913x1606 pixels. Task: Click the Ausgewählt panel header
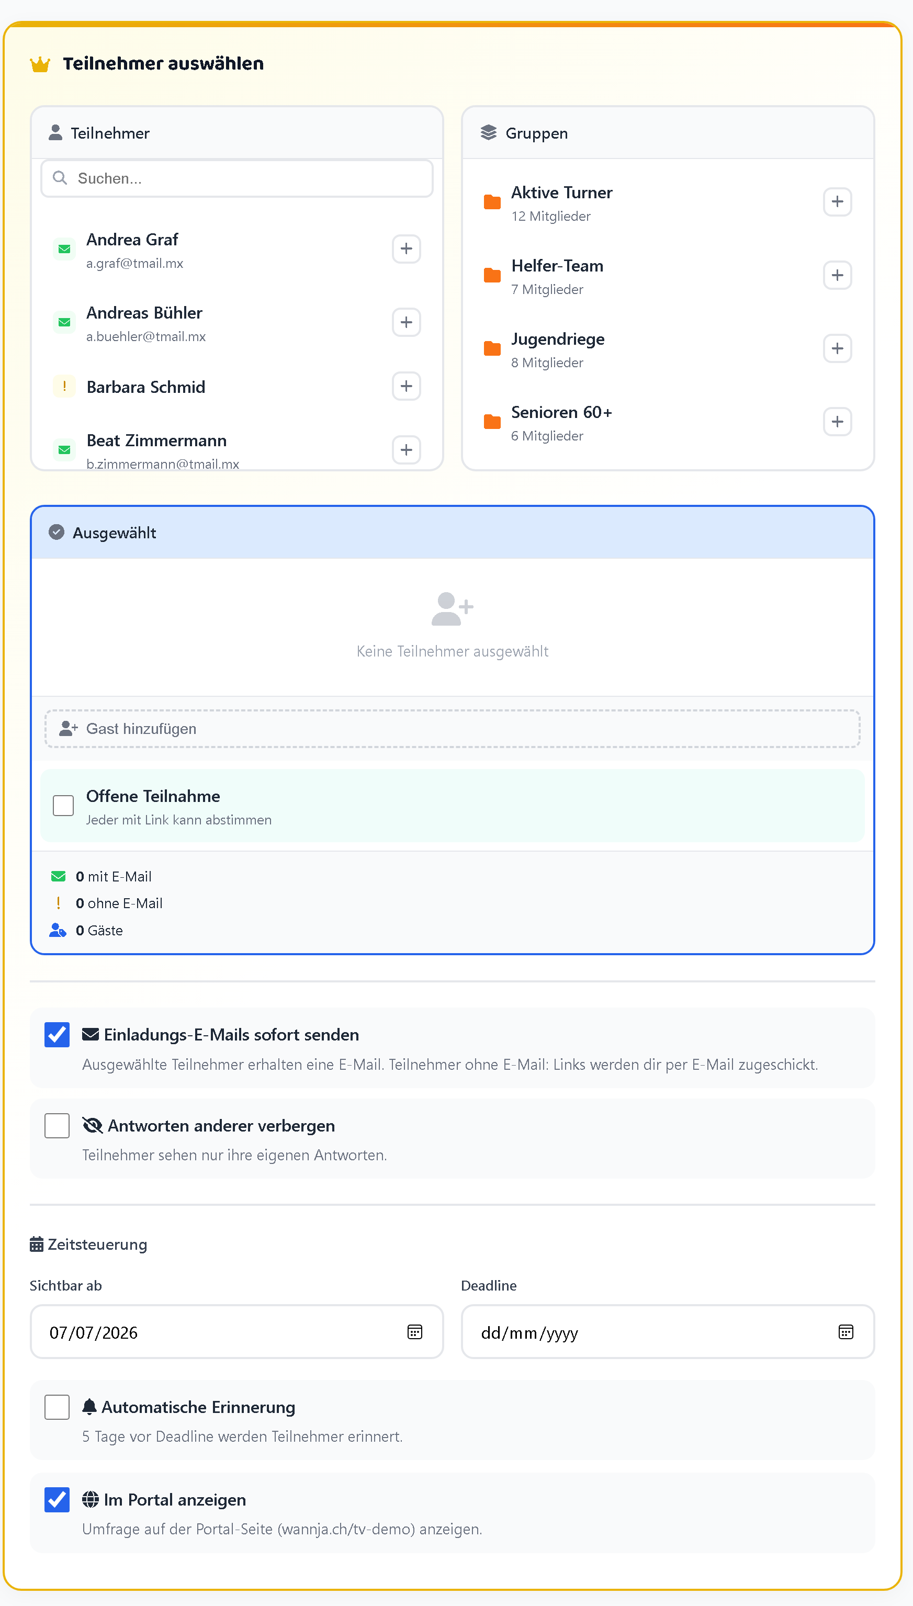[452, 532]
